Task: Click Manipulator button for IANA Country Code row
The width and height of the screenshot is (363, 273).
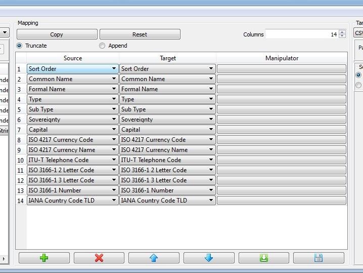Action: coord(282,201)
